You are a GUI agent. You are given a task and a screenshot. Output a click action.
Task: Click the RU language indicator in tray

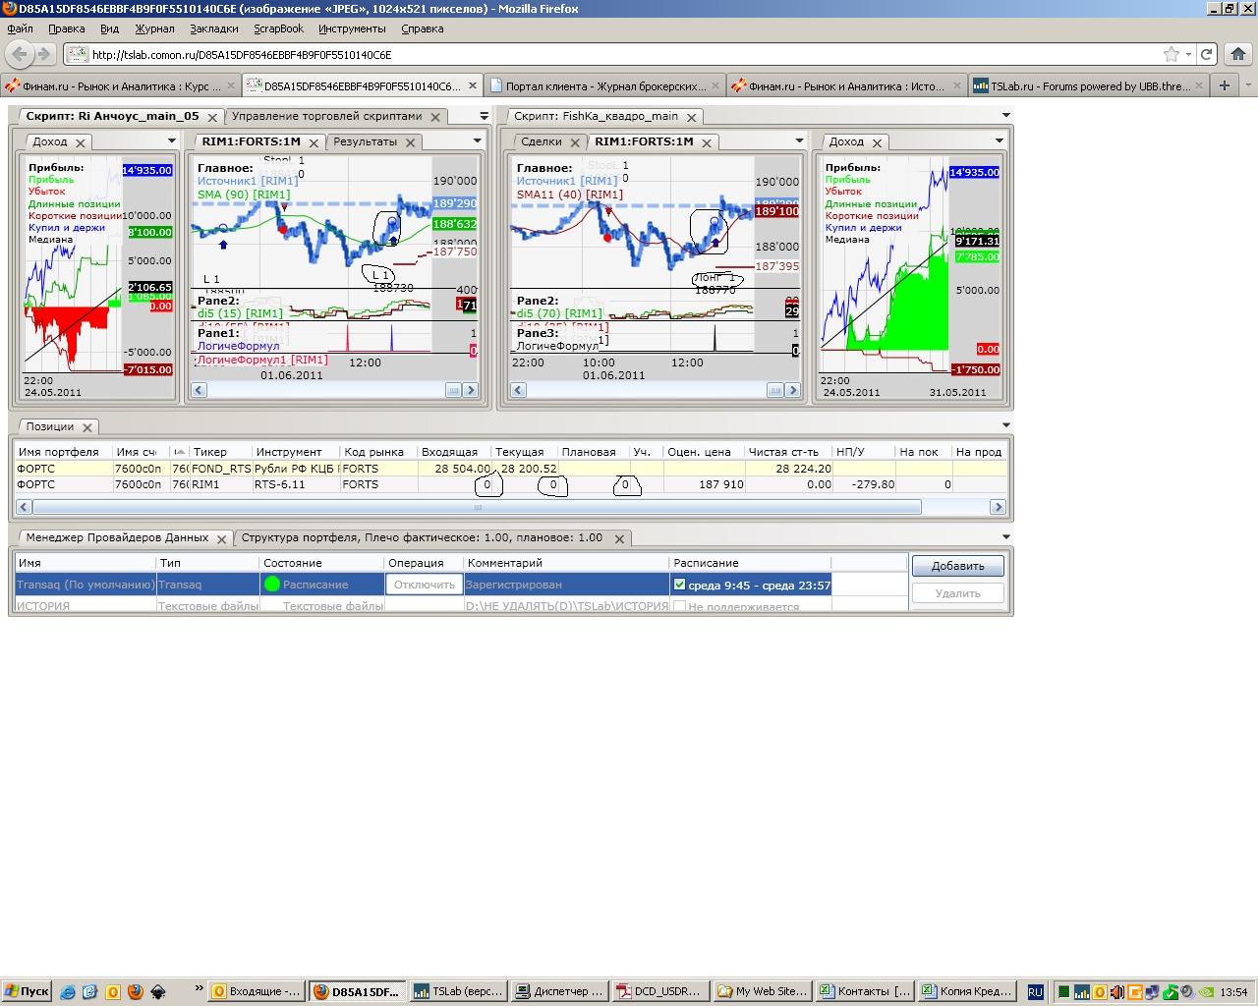point(1035,992)
